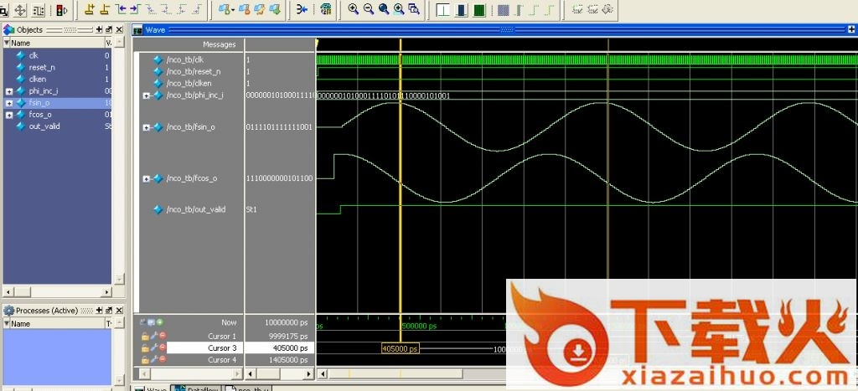This screenshot has width=858, height=391.
Task: Close the Objects panel
Action: click(x=119, y=30)
